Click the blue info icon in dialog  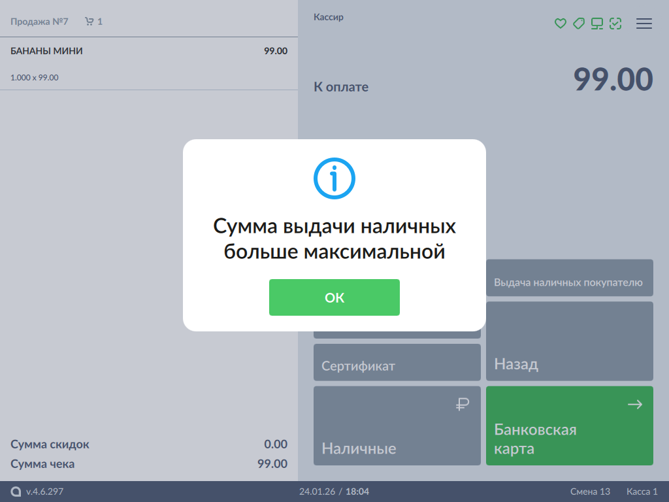[x=334, y=178]
